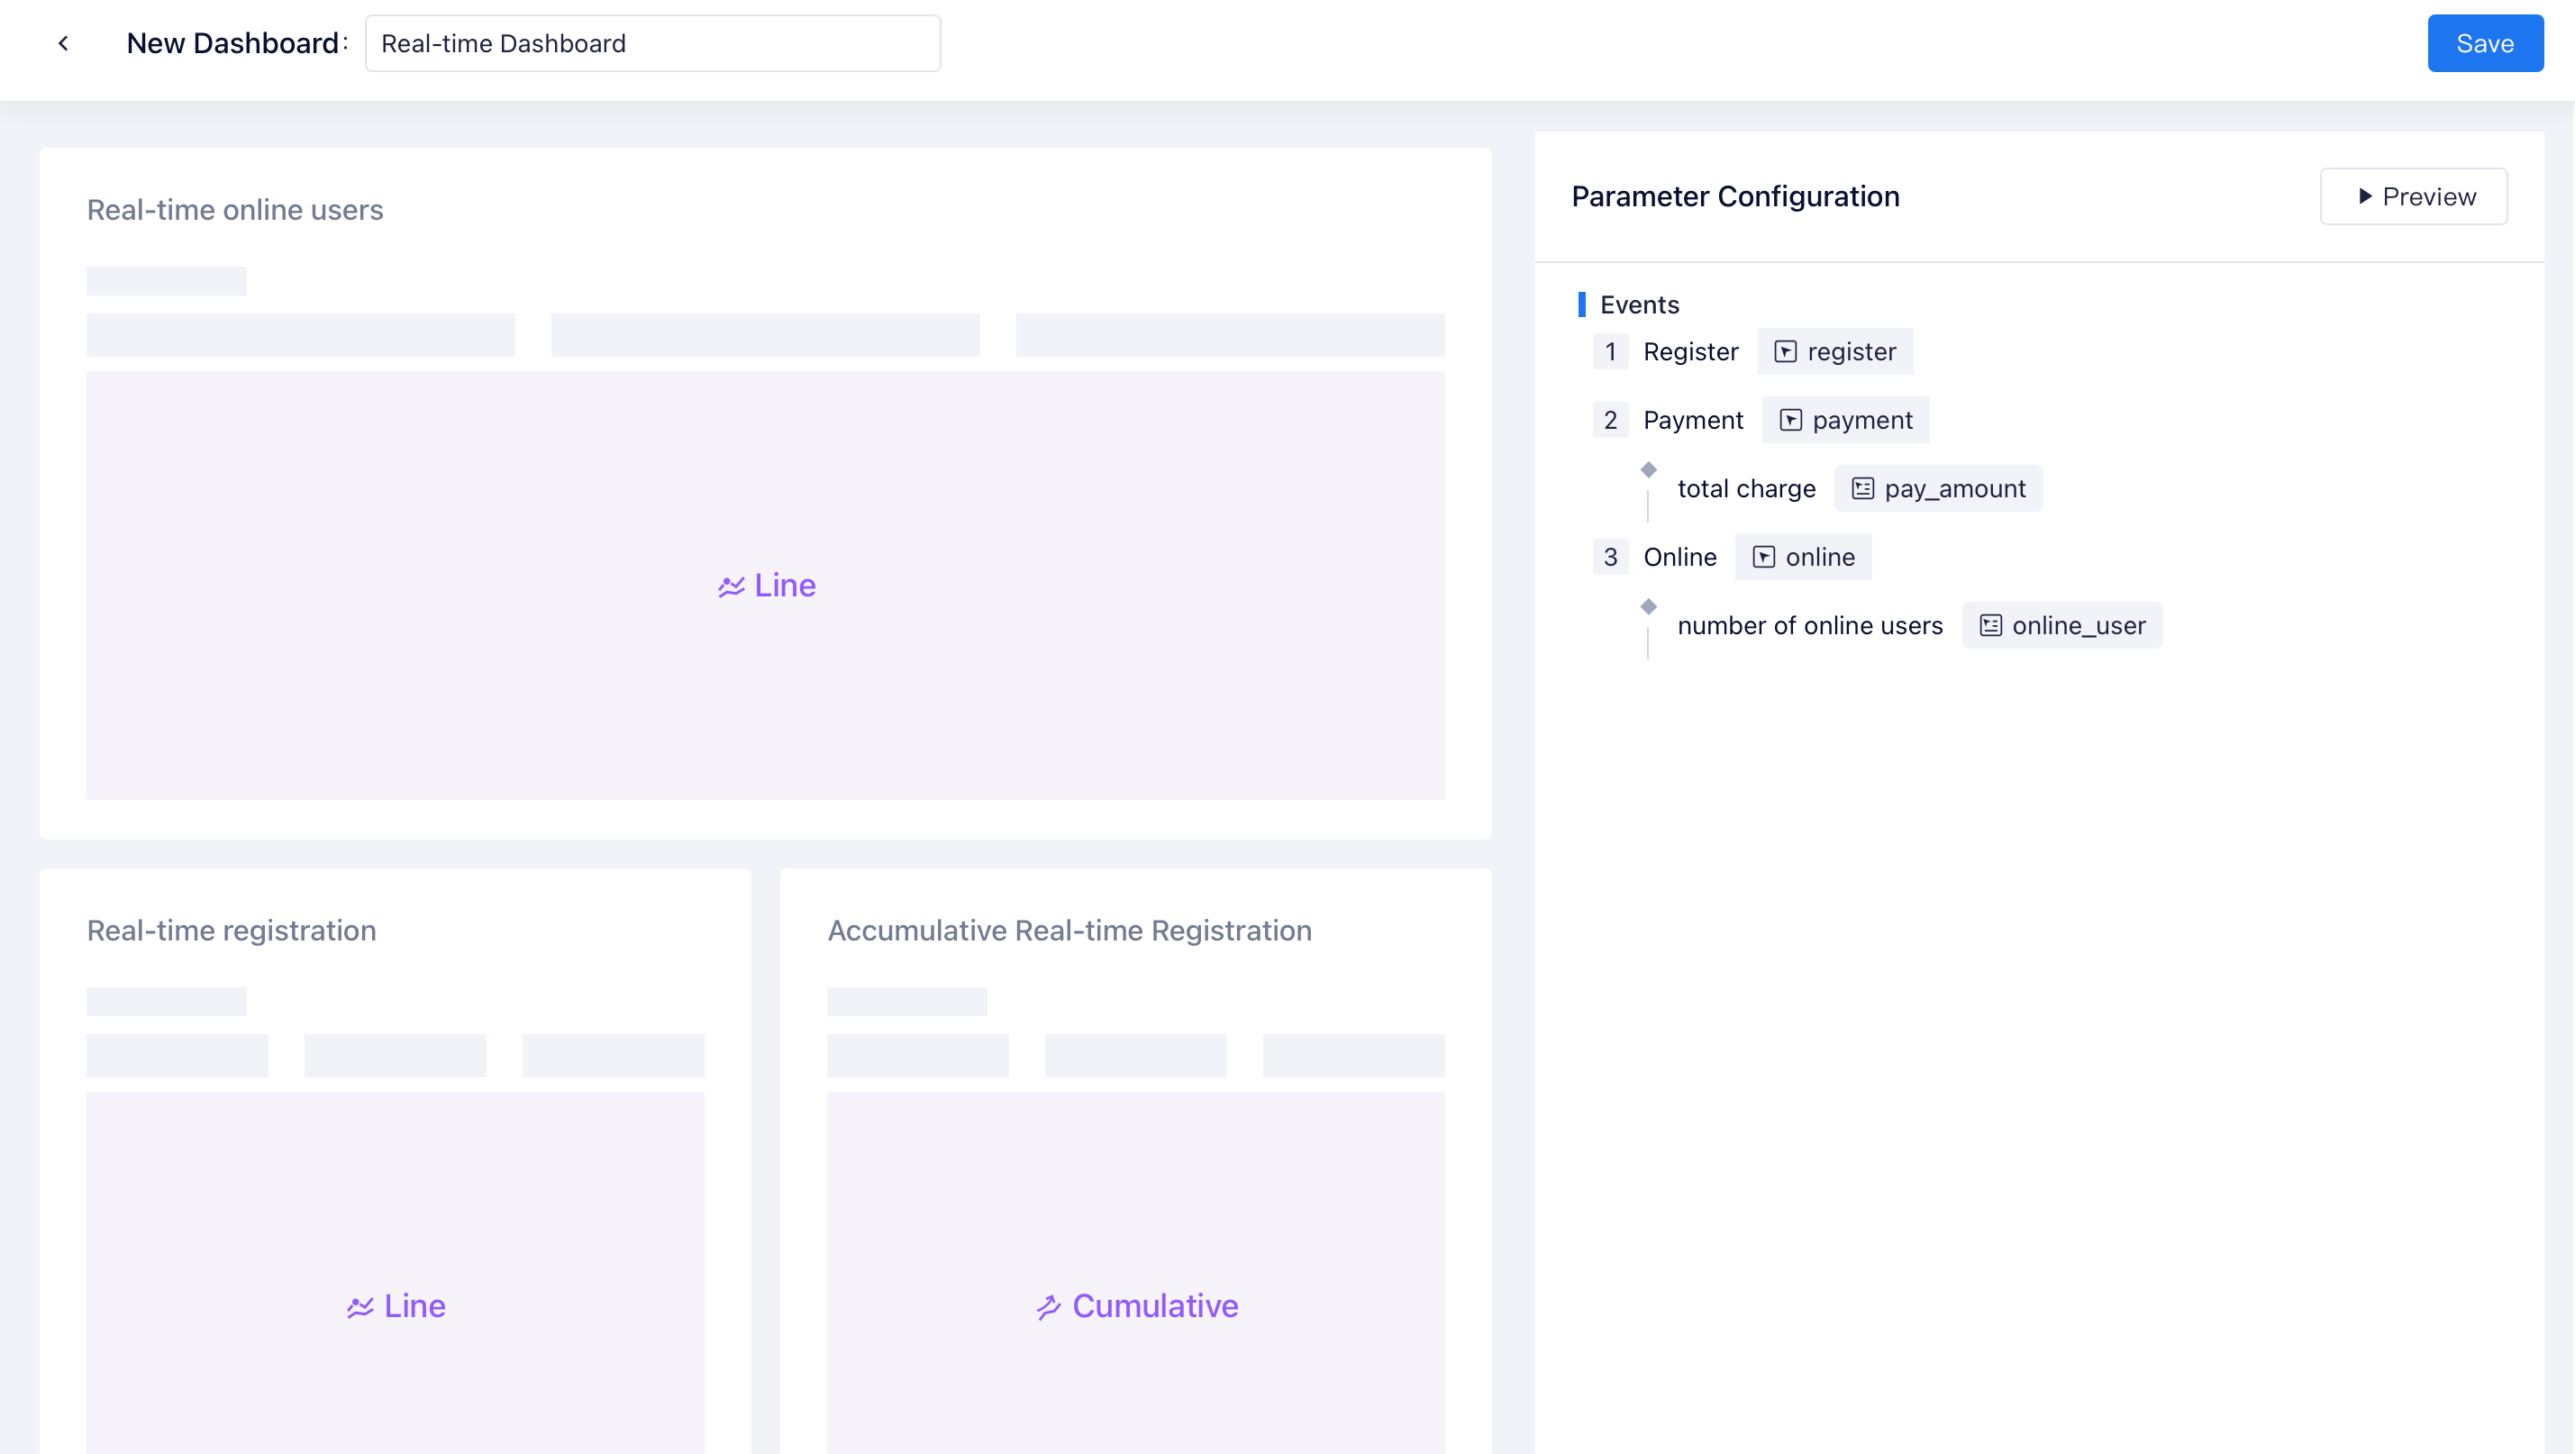Click the property icon beside pay_amount
Screen dimensions: 2575x1454
tap(1862, 488)
